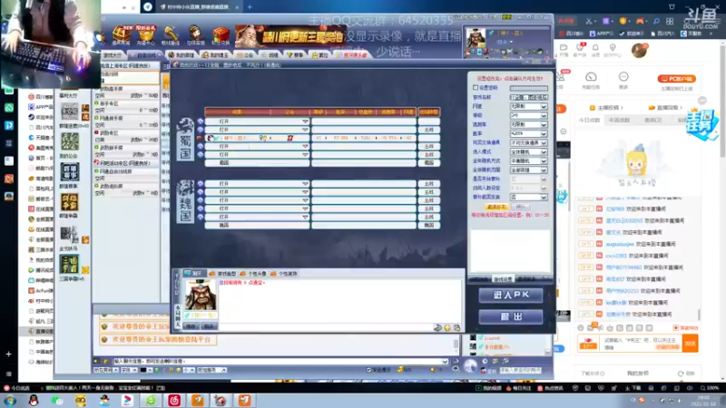Image resolution: width=726 pixels, height=408 pixels.
Task: Switch to the 赛事 tab
Action: [296, 55]
